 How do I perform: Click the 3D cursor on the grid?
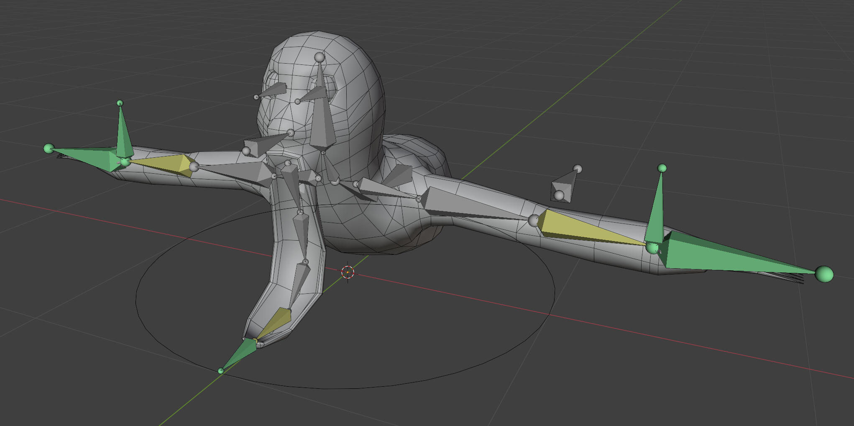[348, 272]
